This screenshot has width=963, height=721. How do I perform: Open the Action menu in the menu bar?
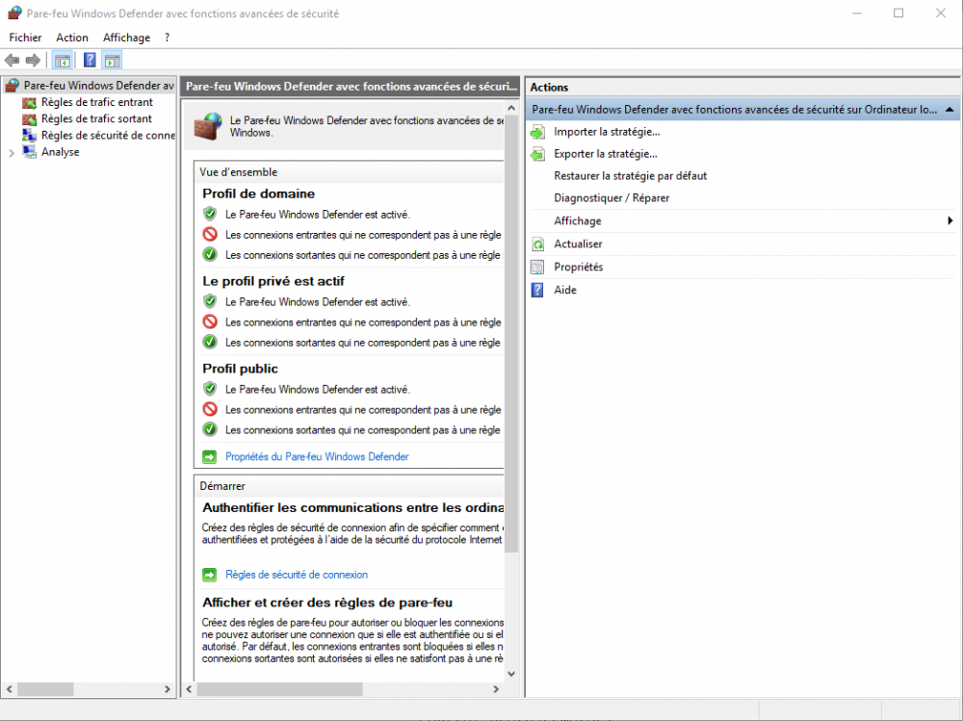tap(72, 38)
